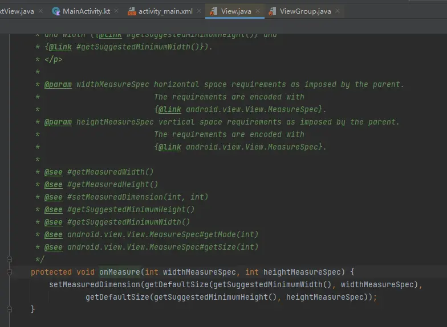This screenshot has height=327, width=447.
Task: Close the activity_main.xml tab
Action: click(198, 11)
